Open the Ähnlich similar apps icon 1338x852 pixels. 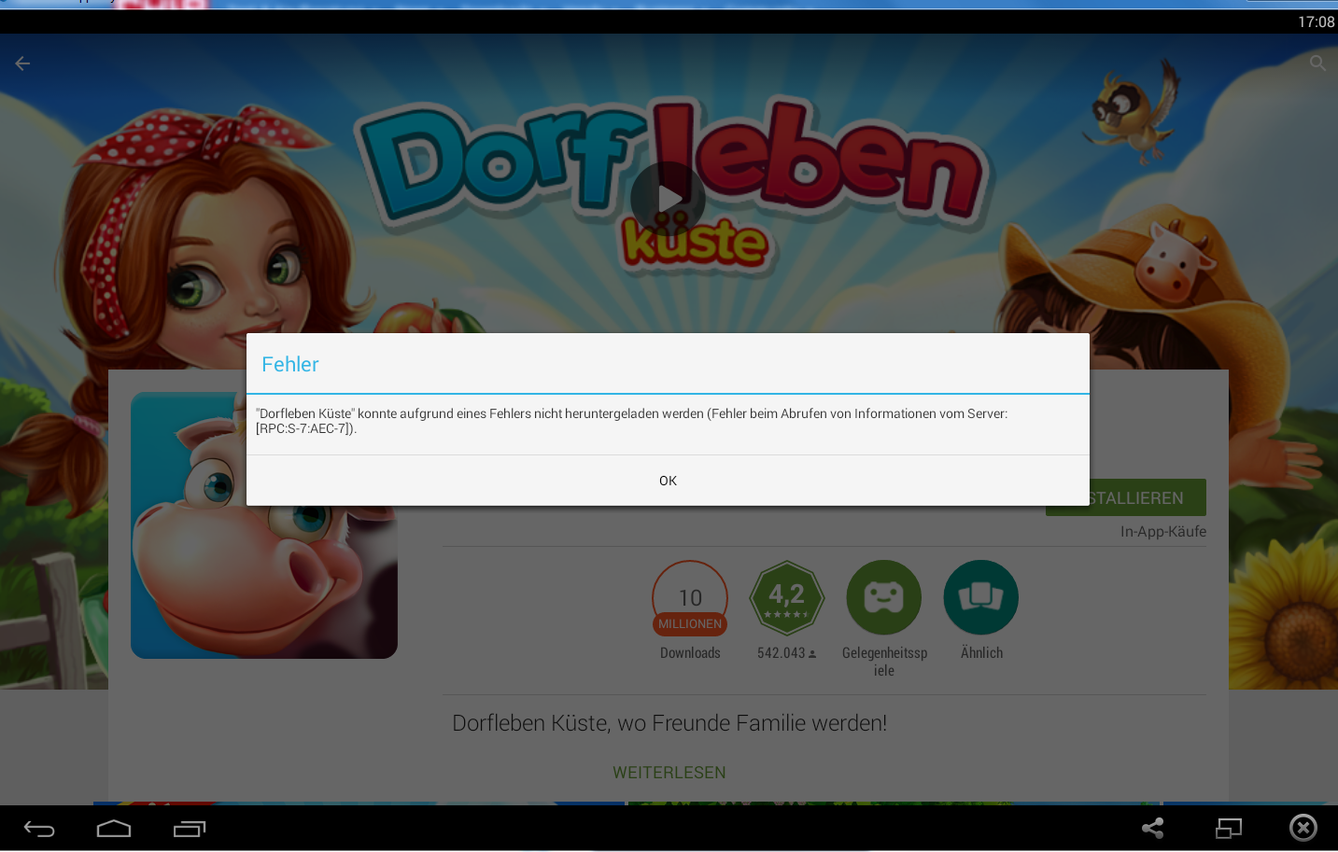981,598
